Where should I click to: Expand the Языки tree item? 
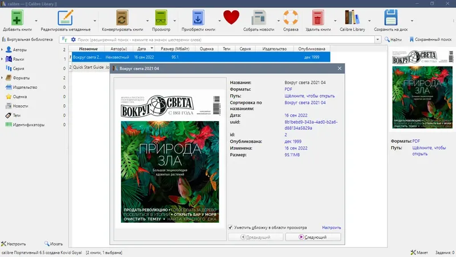2,59
